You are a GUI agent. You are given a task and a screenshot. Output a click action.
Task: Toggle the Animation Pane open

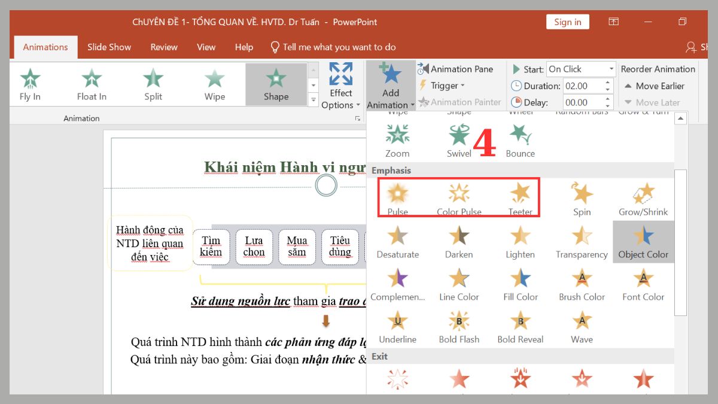pos(460,69)
